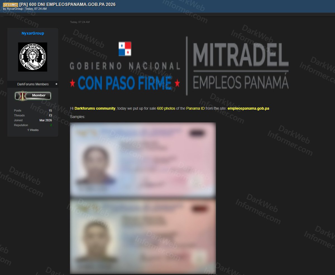
Task: Open NyxarGroup's profile via the username
Action: 33,33
